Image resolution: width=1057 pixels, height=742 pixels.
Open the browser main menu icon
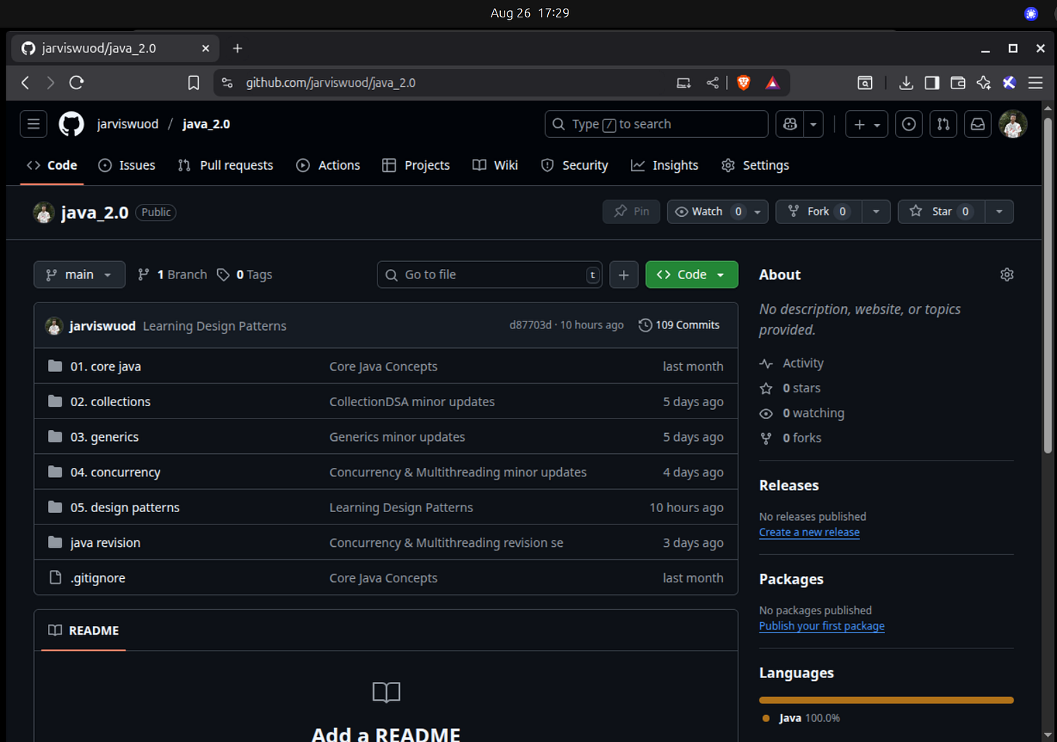pyautogui.click(x=1035, y=83)
